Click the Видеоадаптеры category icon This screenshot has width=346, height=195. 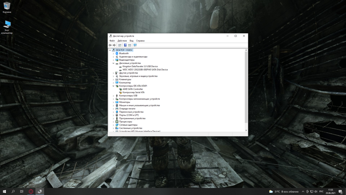pos(117,60)
